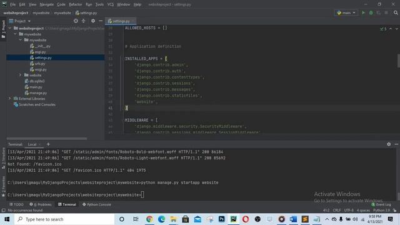Add a new terminal session with plus
Image resolution: width=400 pixels, height=225 pixels.
pos(48,144)
